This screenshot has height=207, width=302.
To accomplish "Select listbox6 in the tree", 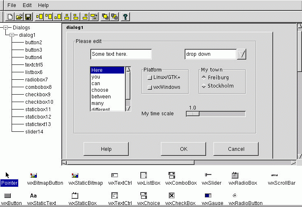I will click(34, 72).
